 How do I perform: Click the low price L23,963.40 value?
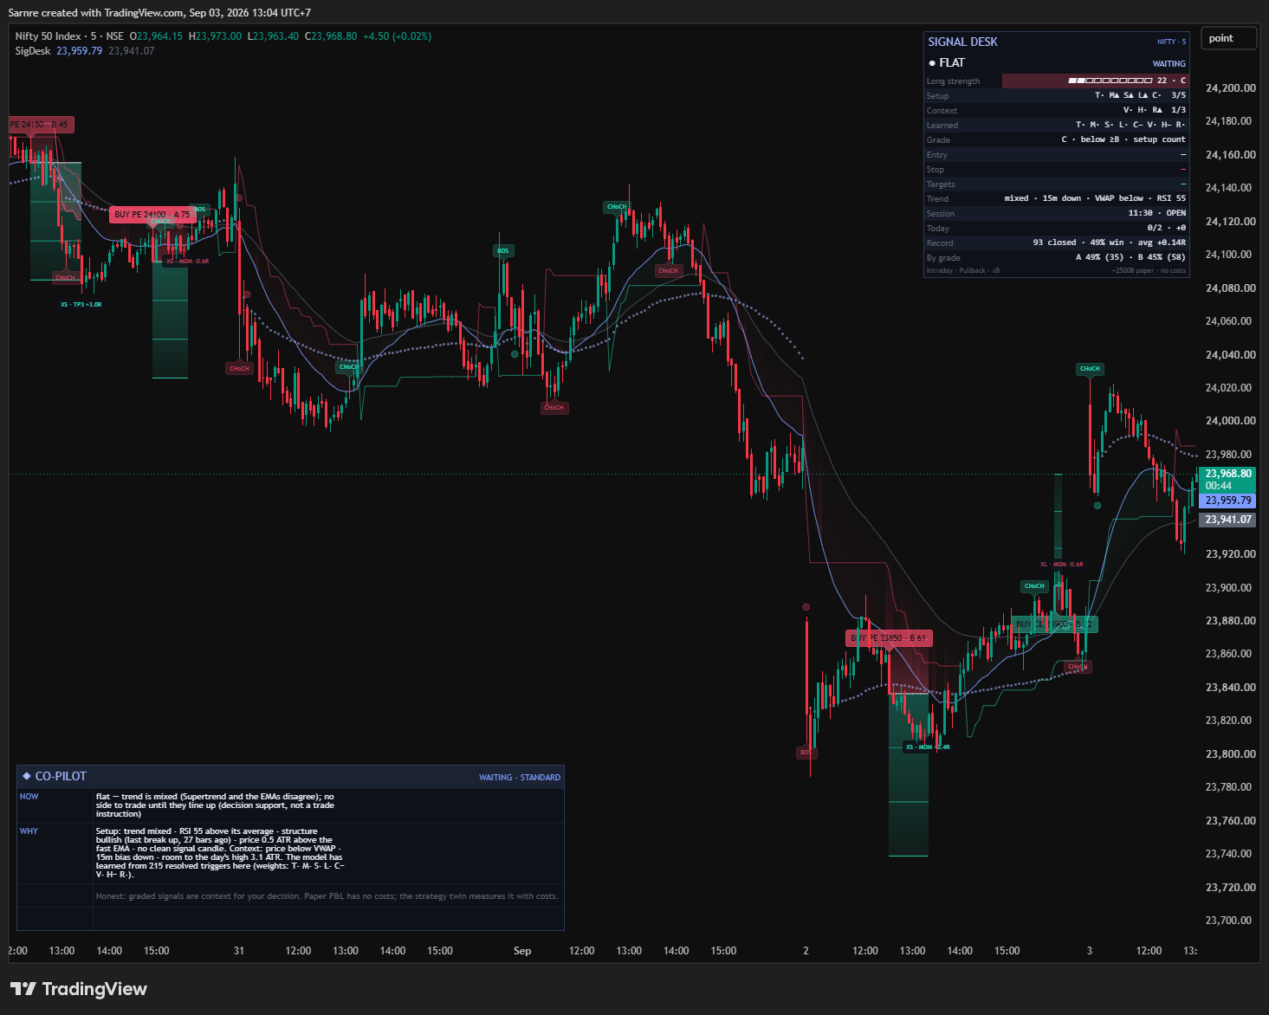click(273, 36)
